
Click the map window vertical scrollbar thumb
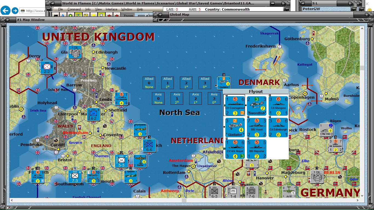(362, 68)
